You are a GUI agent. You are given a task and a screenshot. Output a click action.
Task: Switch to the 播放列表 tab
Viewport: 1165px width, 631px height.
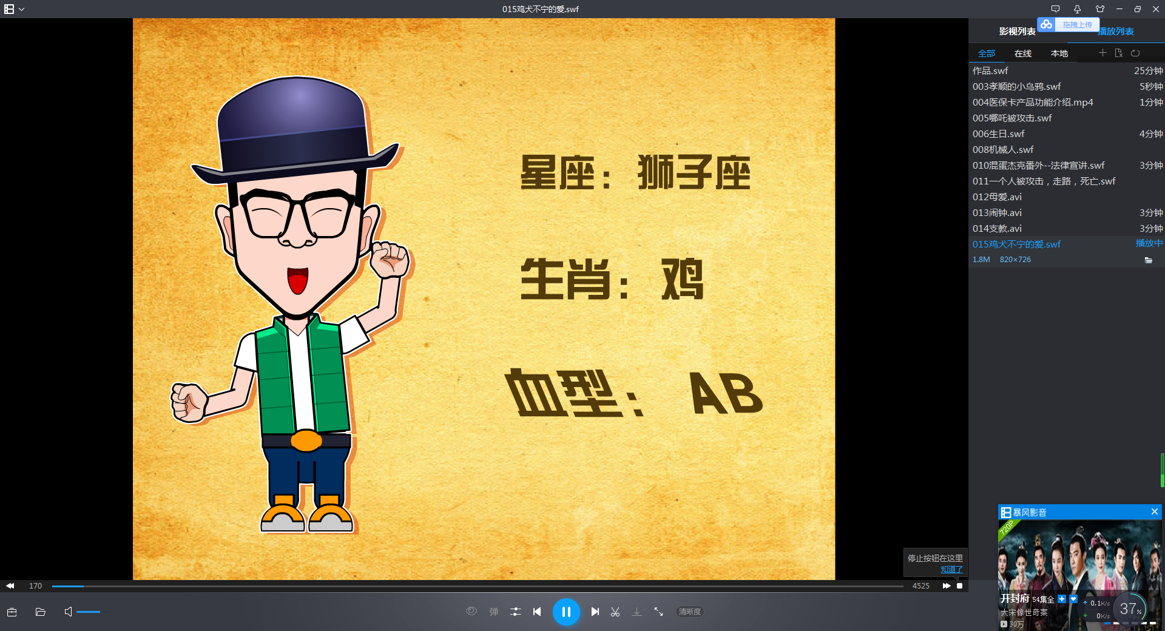(1116, 32)
